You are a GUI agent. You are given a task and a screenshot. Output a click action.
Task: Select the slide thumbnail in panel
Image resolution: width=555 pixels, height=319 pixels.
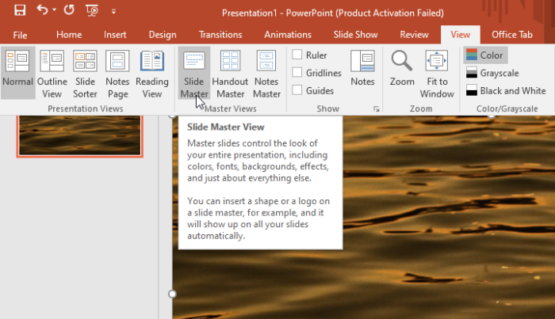click(79, 135)
